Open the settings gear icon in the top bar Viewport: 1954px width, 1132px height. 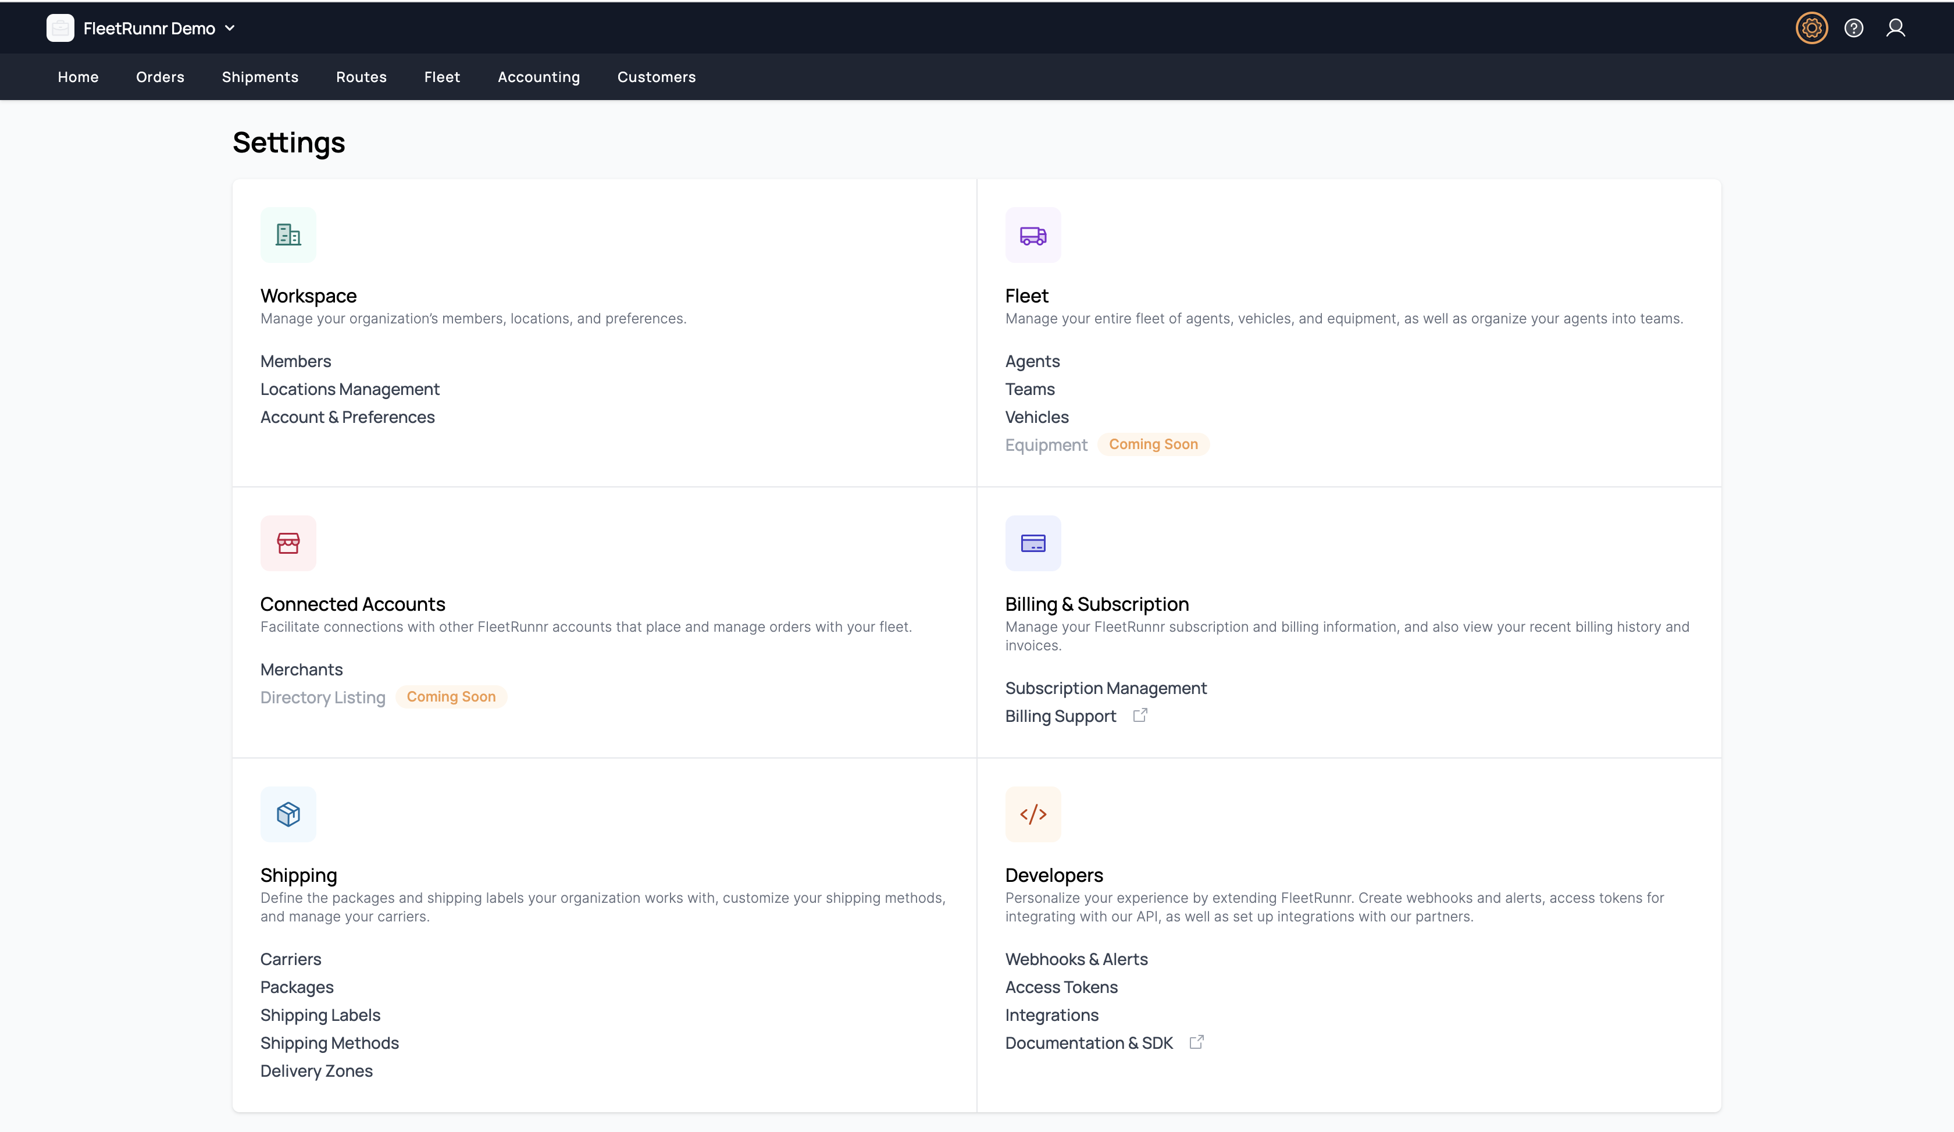coord(1812,28)
